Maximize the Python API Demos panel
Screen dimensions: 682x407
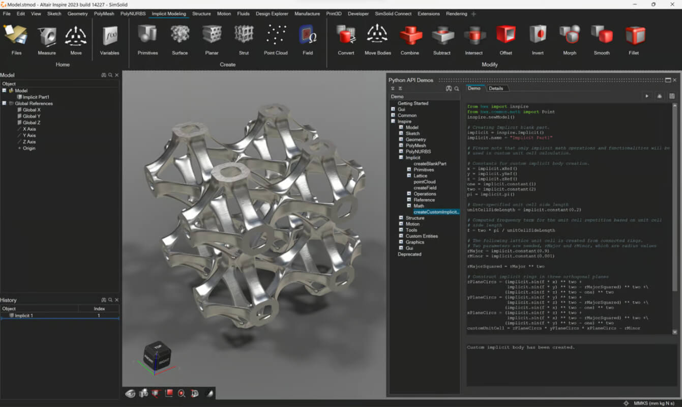(x=668, y=80)
